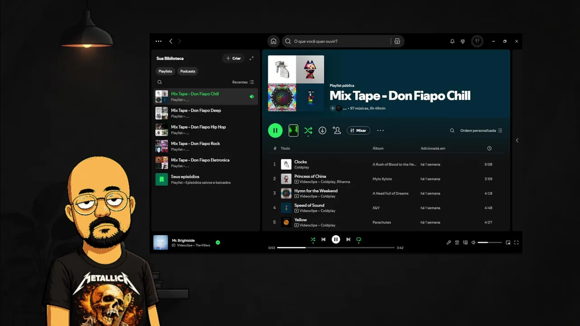Click the Criar button in library
Image resolution: width=580 pixels, height=326 pixels.
pyautogui.click(x=233, y=58)
